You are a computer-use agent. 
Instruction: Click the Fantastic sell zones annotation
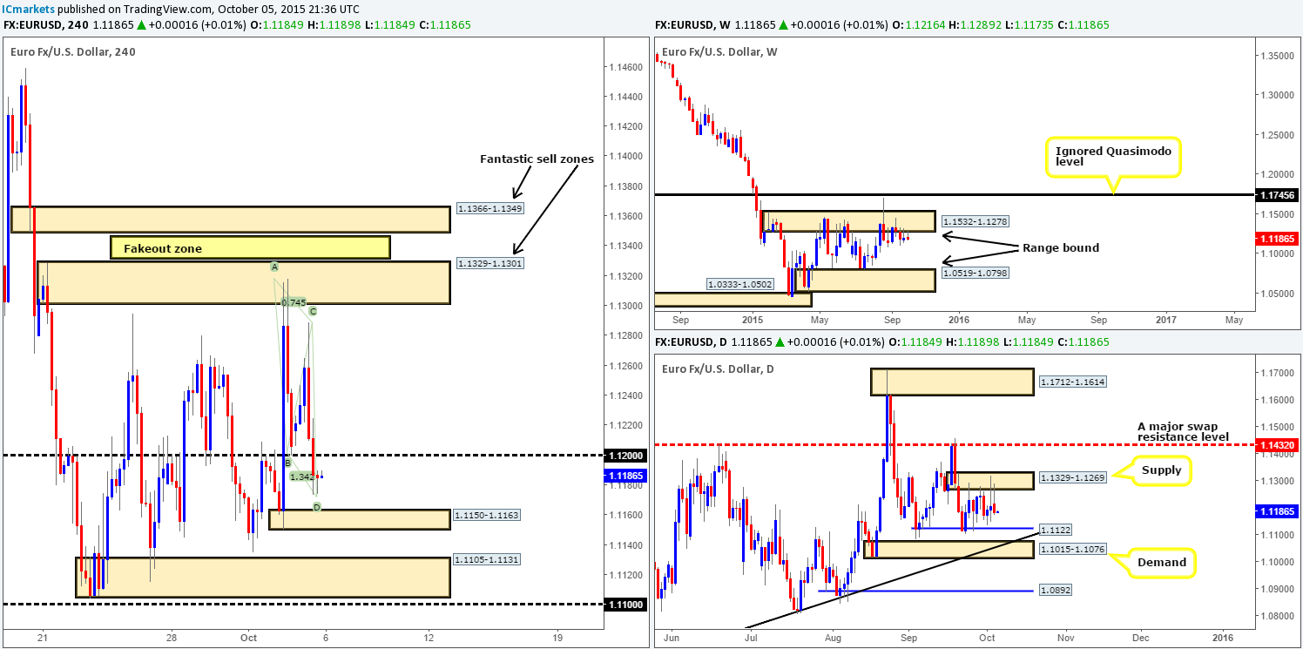click(x=537, y=159)
